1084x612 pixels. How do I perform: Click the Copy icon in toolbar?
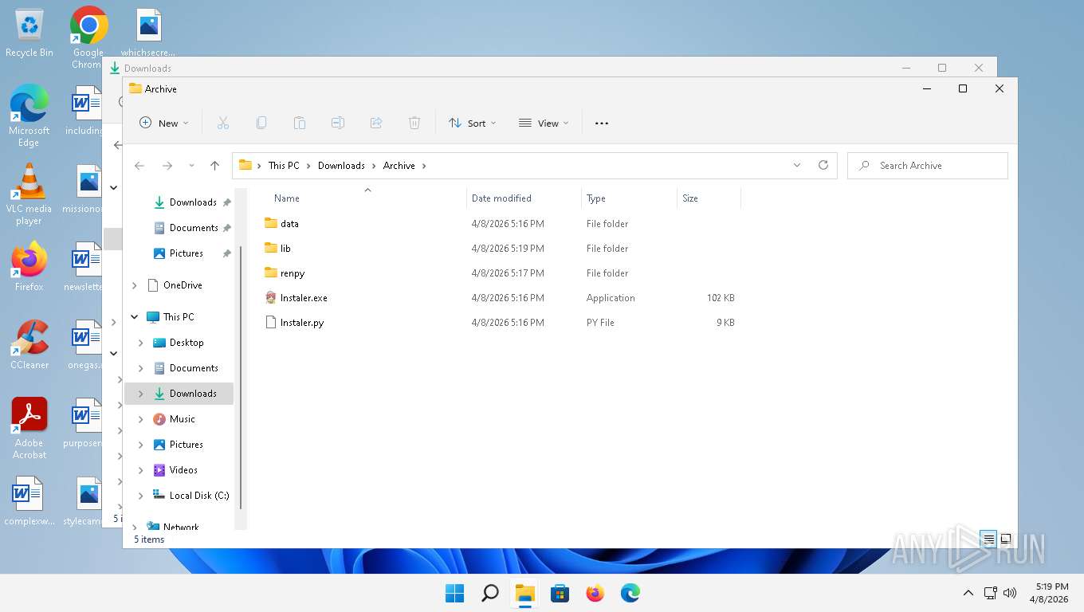click(261, 123)
